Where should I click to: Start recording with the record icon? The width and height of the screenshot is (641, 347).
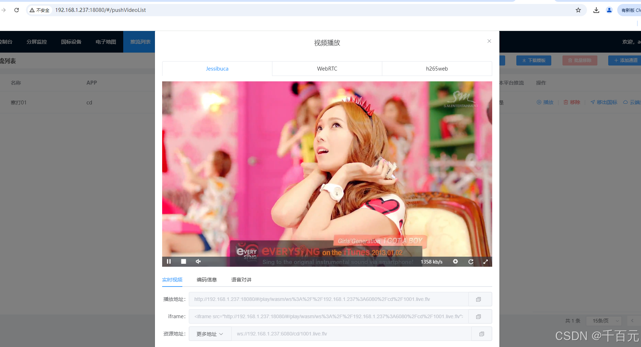click(x=455, y=261)
